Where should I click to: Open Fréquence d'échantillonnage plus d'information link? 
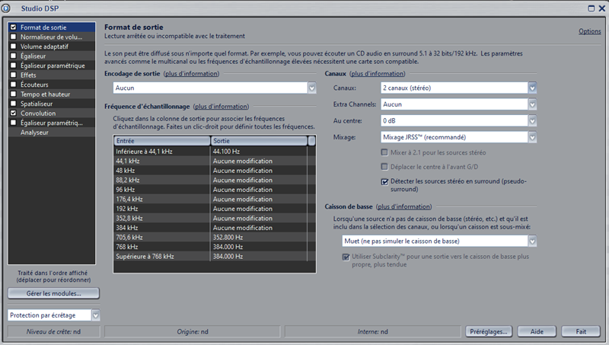point(221,107)
